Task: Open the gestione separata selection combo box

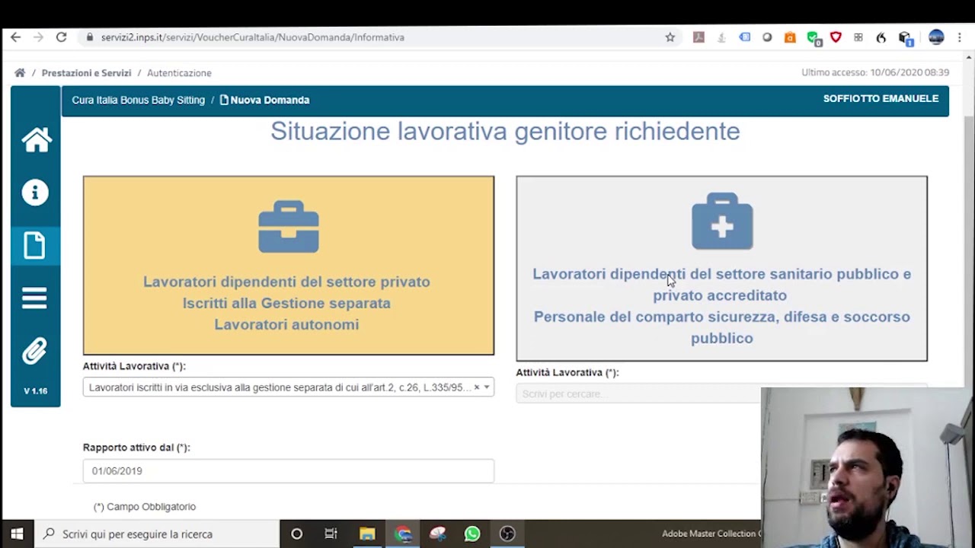Action: 288,387
